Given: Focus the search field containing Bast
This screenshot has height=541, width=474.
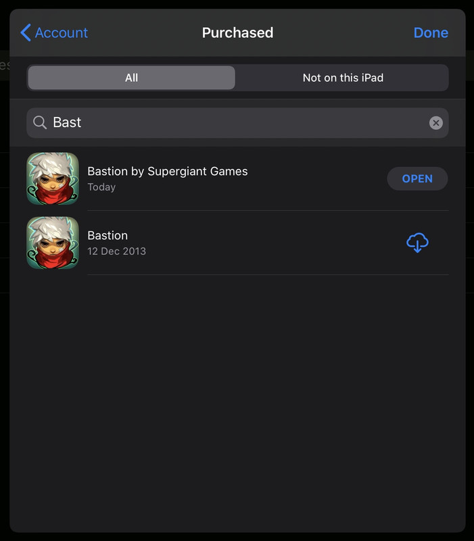Looking at the screenshot, I should (237, 122).
